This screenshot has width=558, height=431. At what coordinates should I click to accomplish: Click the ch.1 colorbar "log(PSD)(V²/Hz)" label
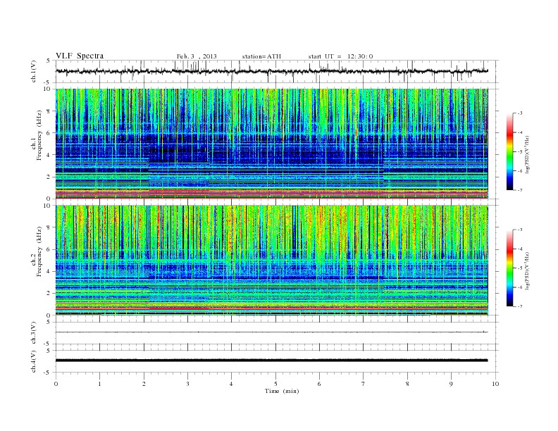tap(528, 154)
